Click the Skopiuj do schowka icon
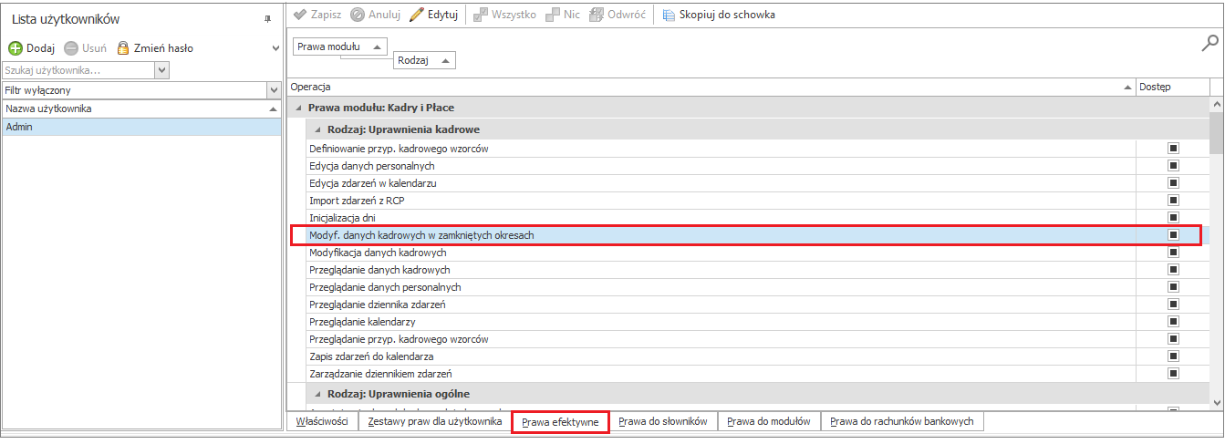 coord(669,15)
